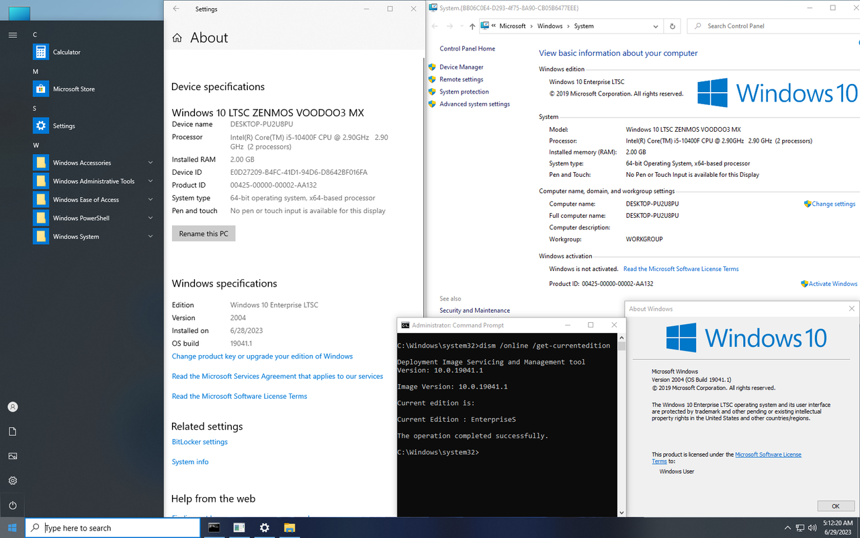Open Microsoft Services Agreement link

277,377
